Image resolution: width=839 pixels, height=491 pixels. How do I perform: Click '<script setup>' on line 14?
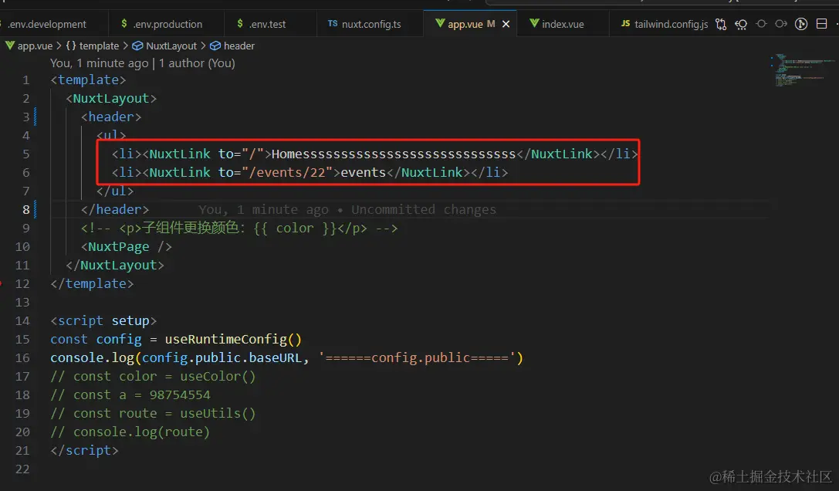point(103,320)
